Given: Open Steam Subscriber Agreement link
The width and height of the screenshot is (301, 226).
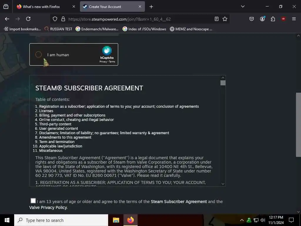Looking at the screenshot, I should (179, 202).
